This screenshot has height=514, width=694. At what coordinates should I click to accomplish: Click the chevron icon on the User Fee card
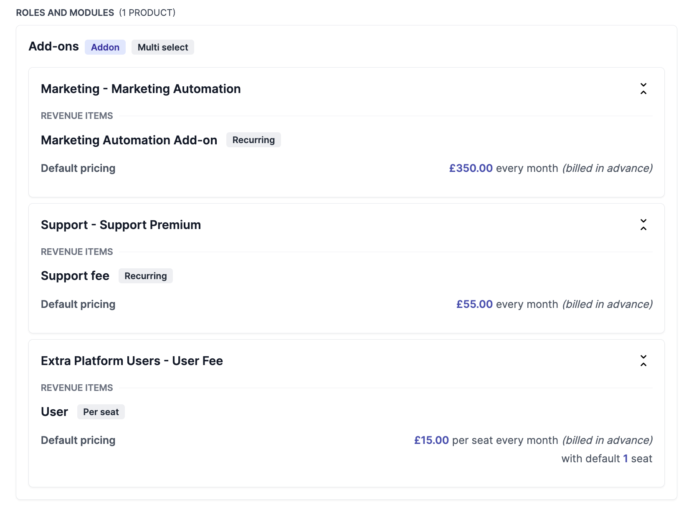point(643,361)
